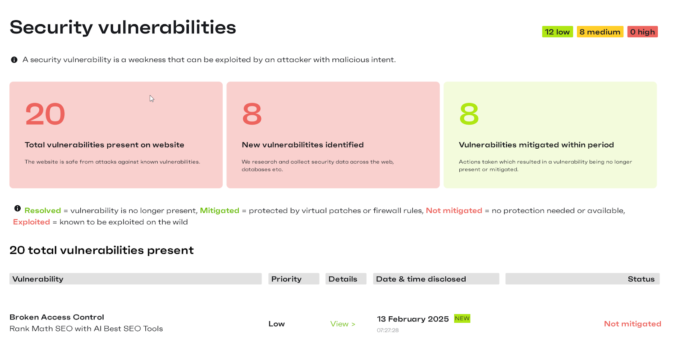Image resolution: width=676 pixels, height=351 pixels.
Task: Click info icon before the Resolved legend
Action: coord(17,208)
